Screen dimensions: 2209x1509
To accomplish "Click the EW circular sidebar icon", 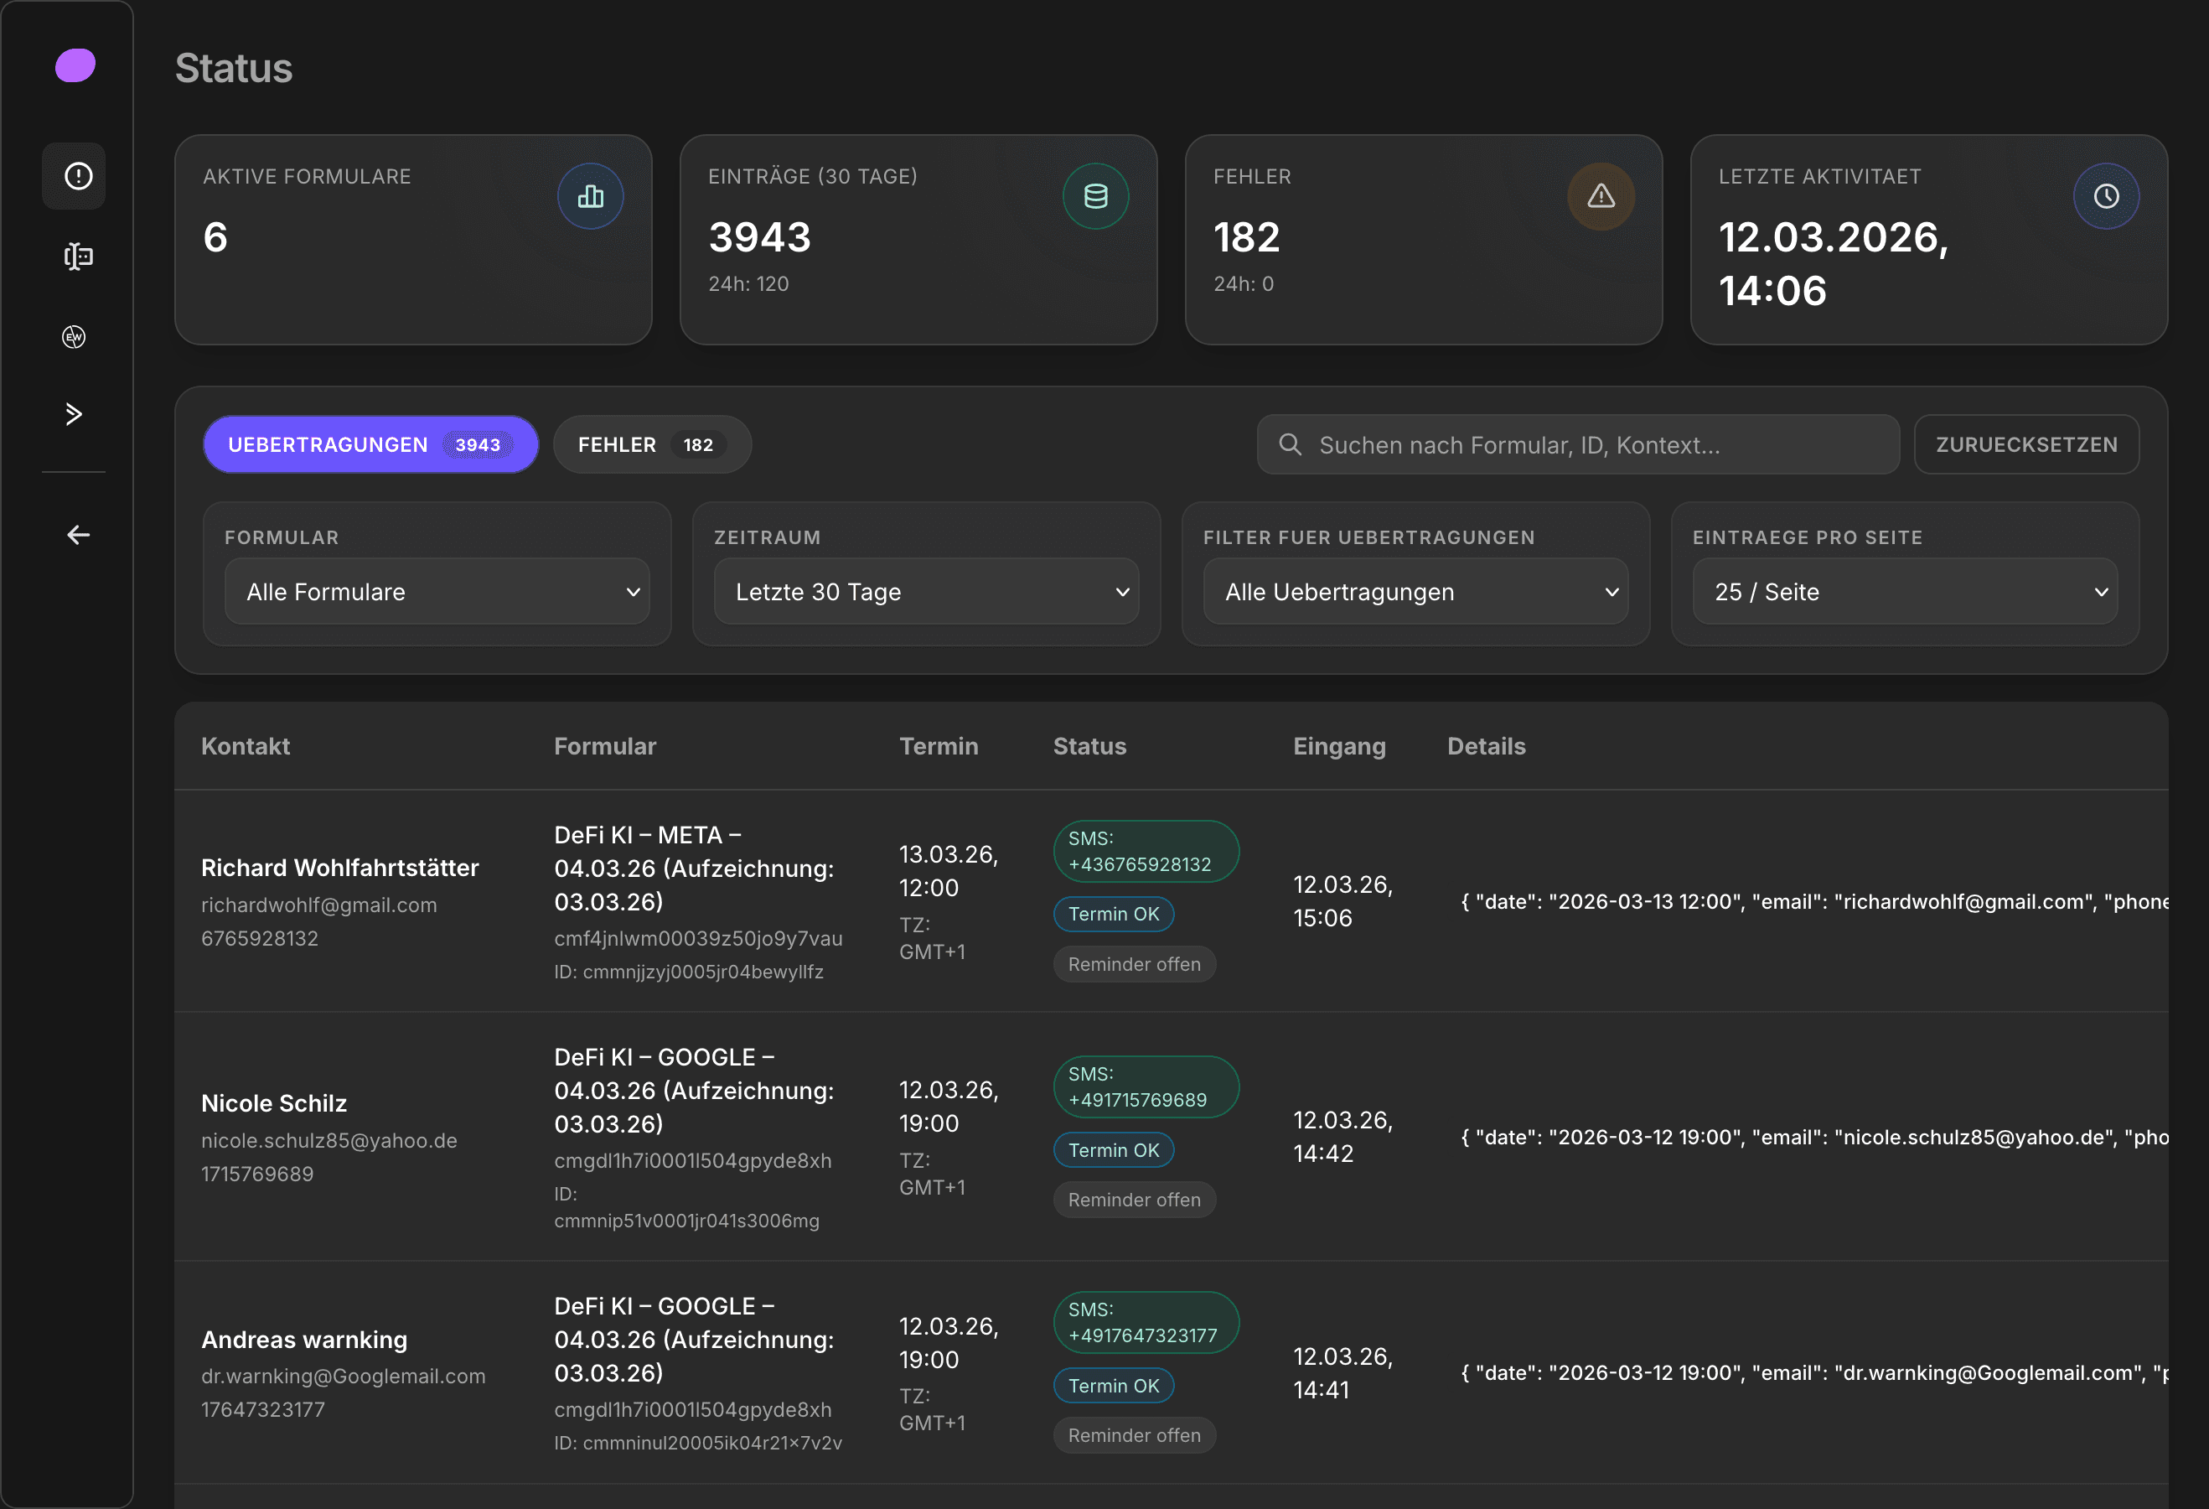I will tap(74, 337).
